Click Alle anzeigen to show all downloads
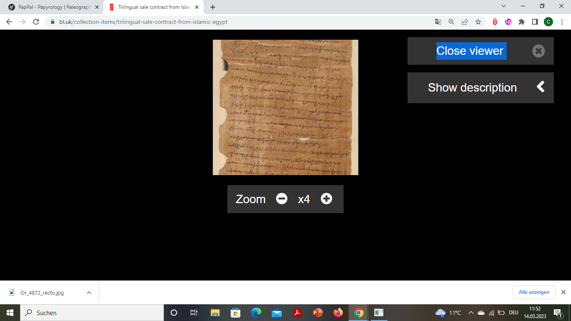 coord(534,292)
